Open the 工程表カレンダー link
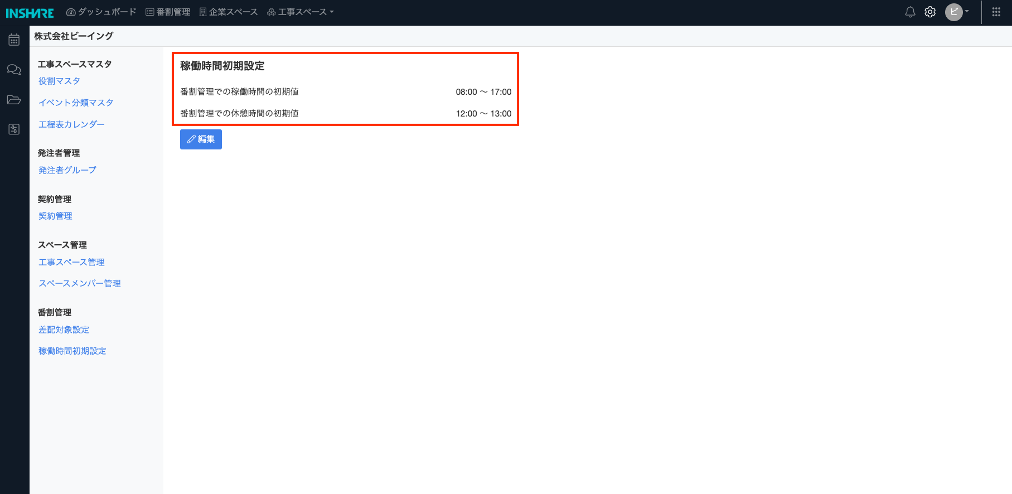This screenshot has width=1012, height=494. 71,124
